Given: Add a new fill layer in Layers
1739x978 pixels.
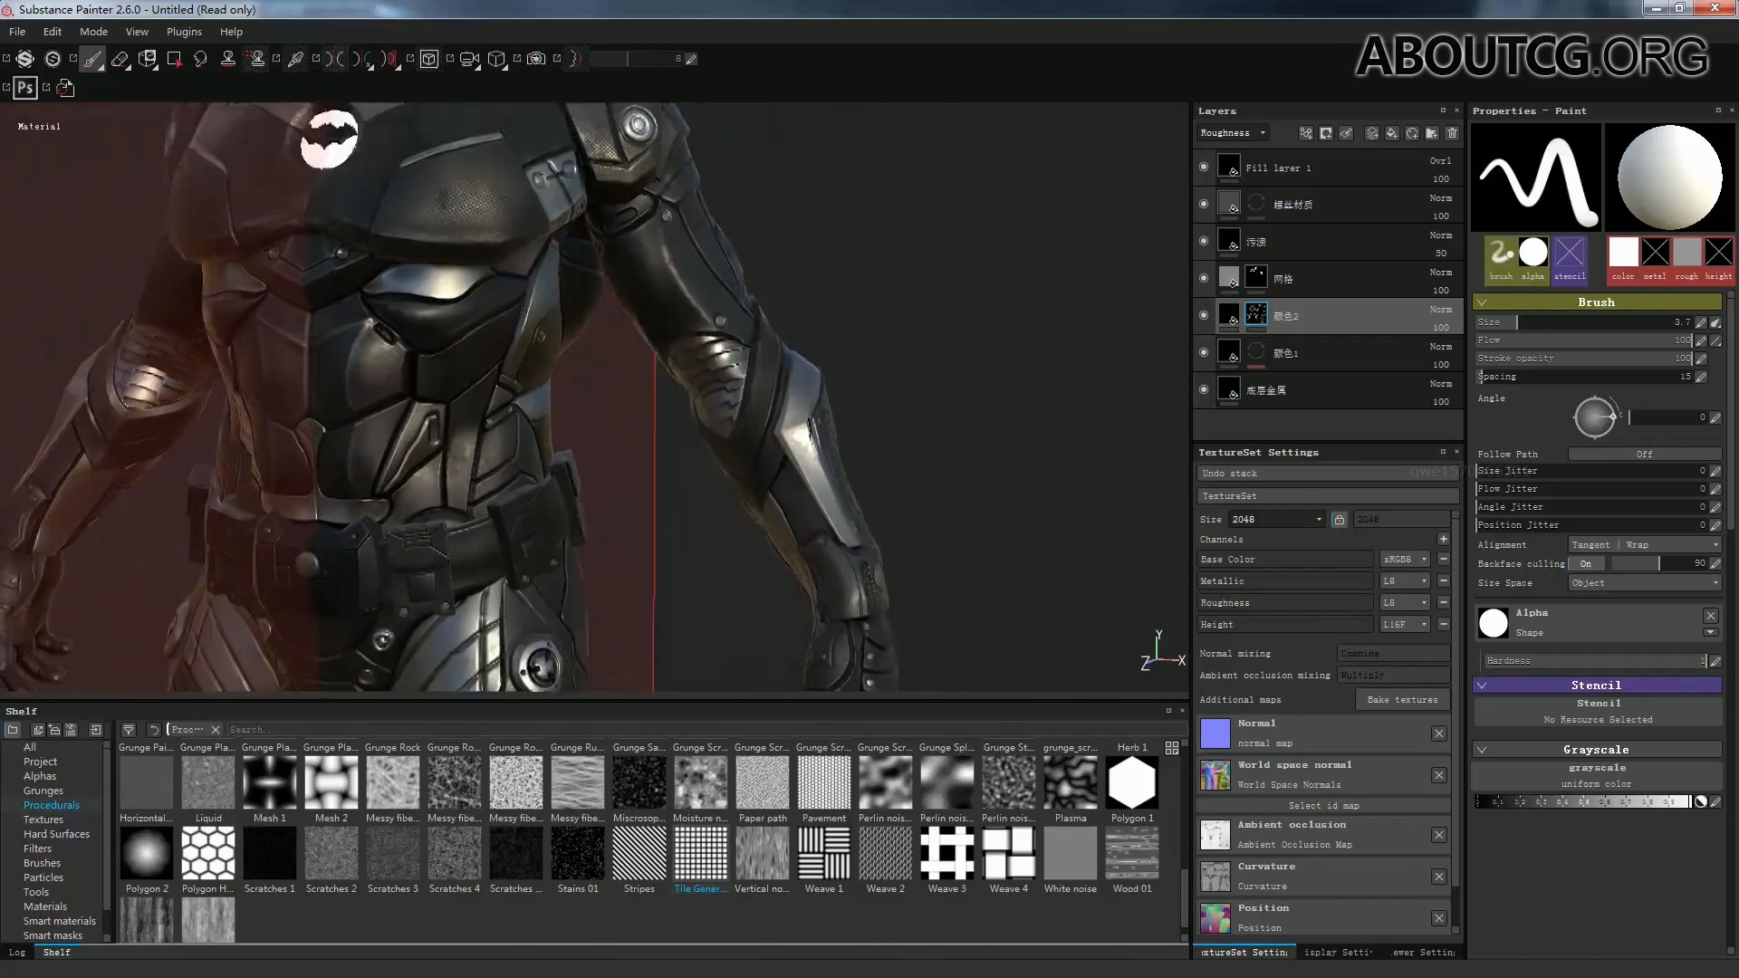Looking at the screenshot, I should (x=1392, y=133).
